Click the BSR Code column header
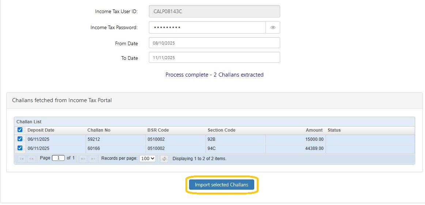Viewport: 425px width, 205px height. [158, 130]
